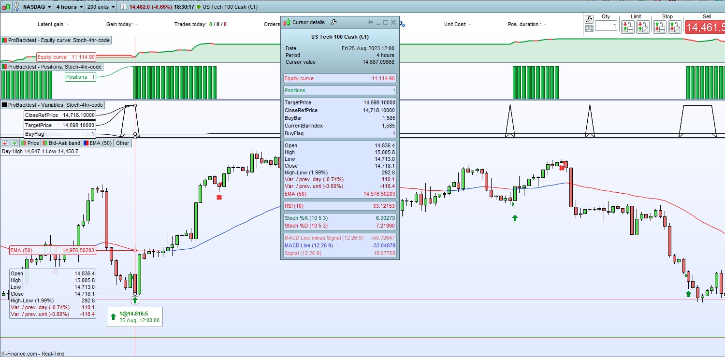Screen dimensions: 725x357
Task: Click the Qty input field
Action: coord(606,26)
